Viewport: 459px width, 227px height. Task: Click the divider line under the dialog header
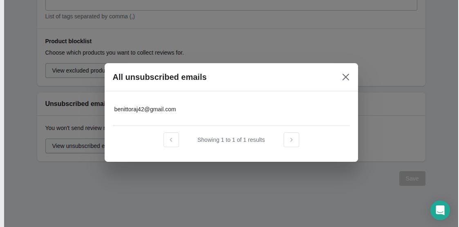(x=231, y=91)
